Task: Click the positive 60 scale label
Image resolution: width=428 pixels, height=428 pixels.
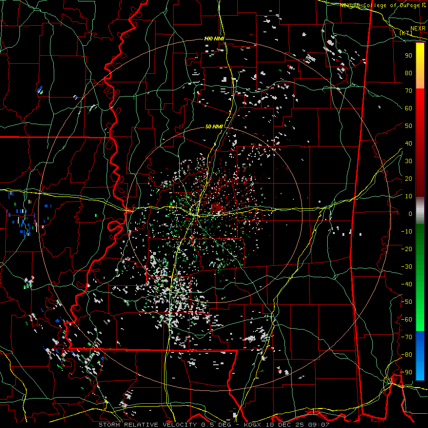Action: [x=409, y=108]
